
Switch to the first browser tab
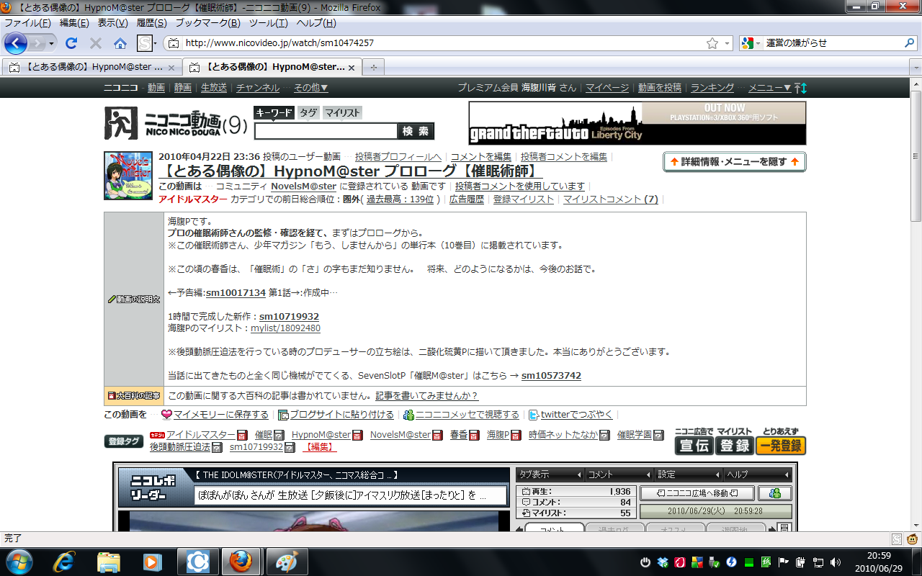[89, 67]
